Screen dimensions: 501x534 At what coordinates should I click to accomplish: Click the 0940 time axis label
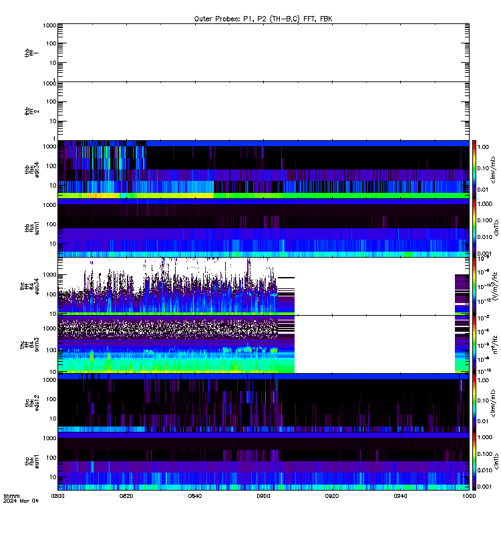(400, 496)
